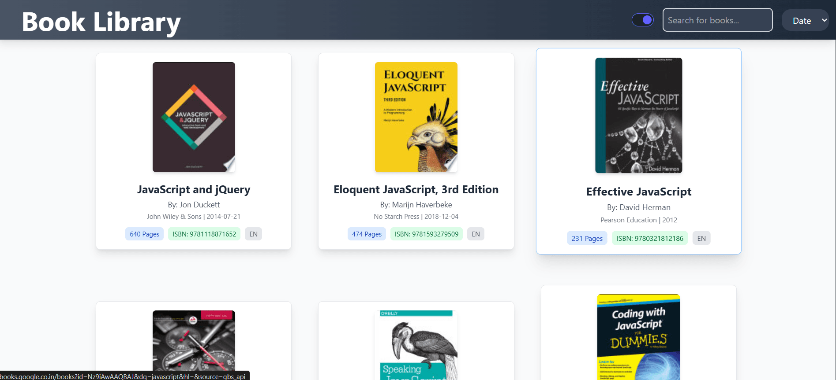
Task: Click the Search for books input field
Action: click(x=717, y=20)
